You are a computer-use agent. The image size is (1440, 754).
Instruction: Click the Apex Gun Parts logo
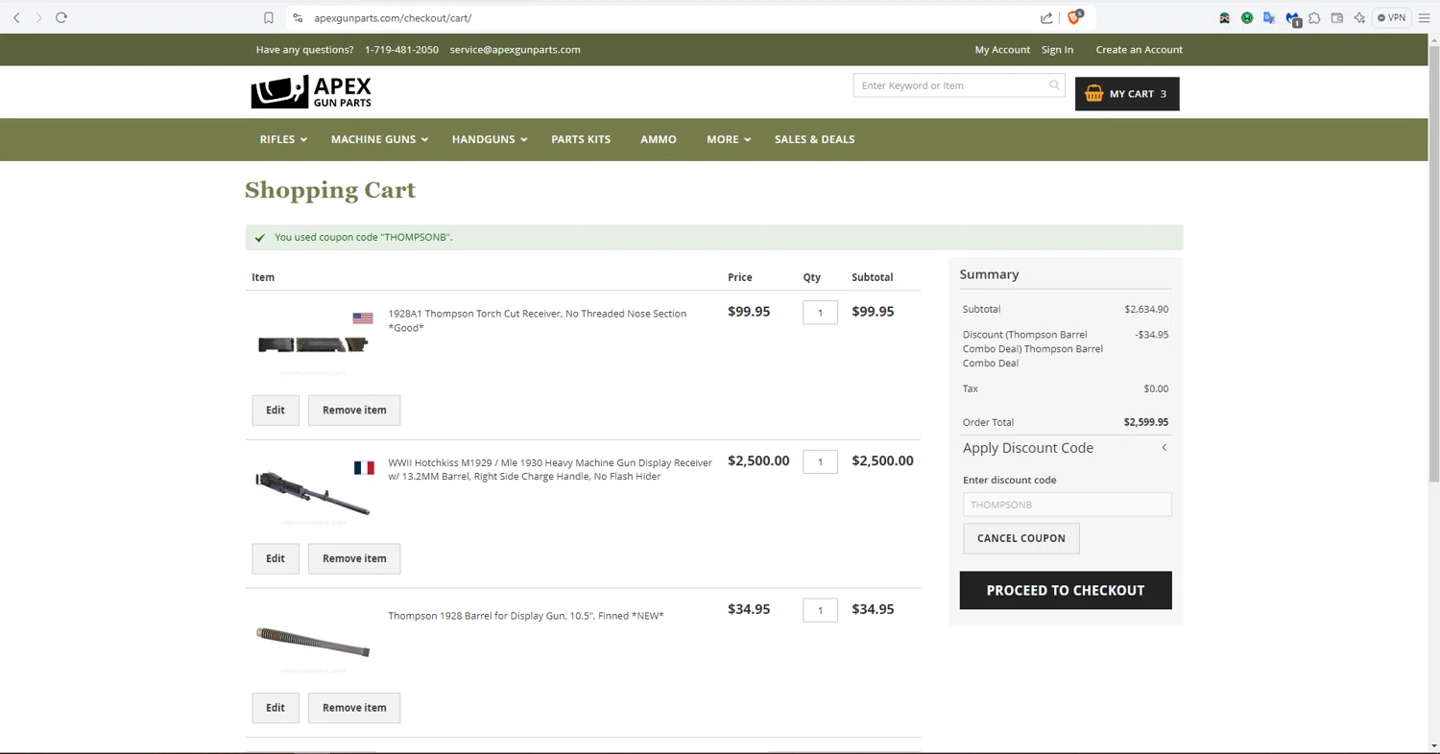[x=311, y=92]
